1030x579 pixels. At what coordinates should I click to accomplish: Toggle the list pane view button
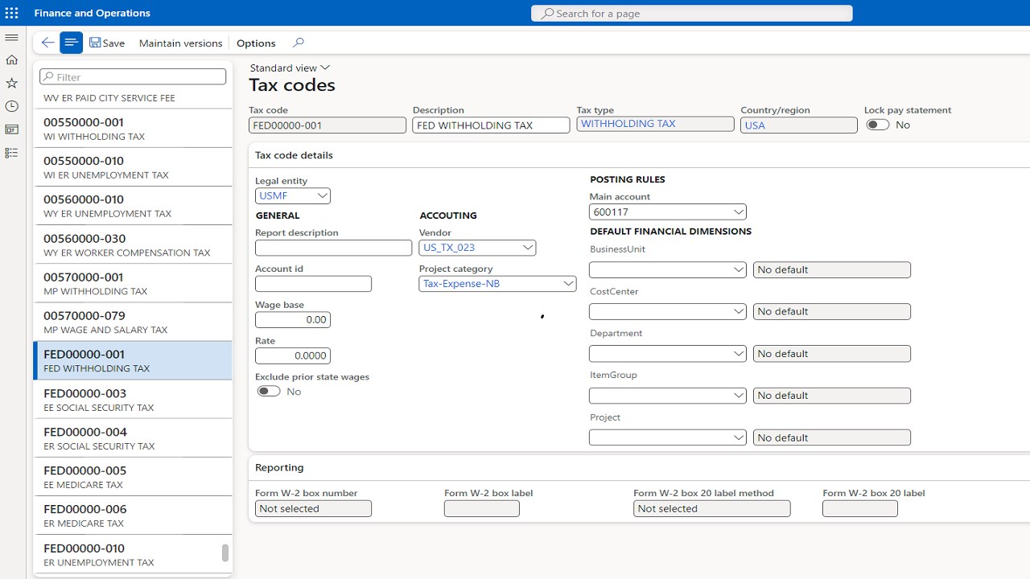pos(71,43)
